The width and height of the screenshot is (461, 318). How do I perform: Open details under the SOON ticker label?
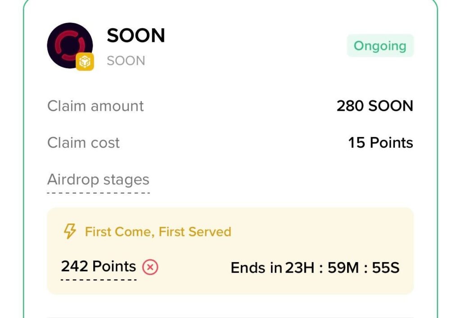(126, 61)
